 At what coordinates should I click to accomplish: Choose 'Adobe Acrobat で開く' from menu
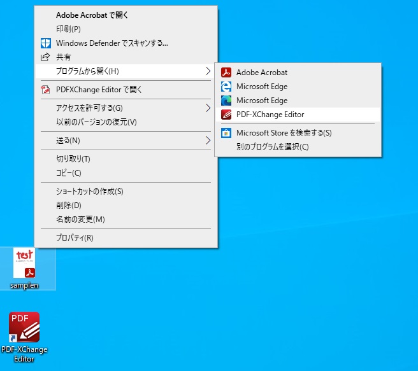click(126, 15)
